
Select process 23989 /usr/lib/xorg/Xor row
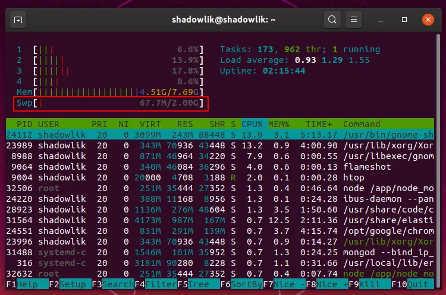click(x=220, y=145)
